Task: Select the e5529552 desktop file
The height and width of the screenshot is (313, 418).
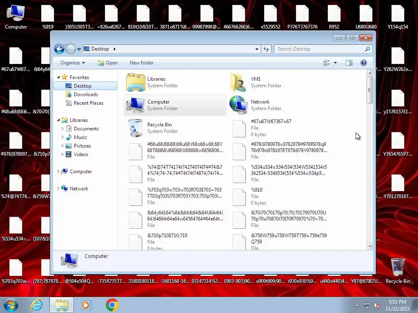Action: point(270,17)
